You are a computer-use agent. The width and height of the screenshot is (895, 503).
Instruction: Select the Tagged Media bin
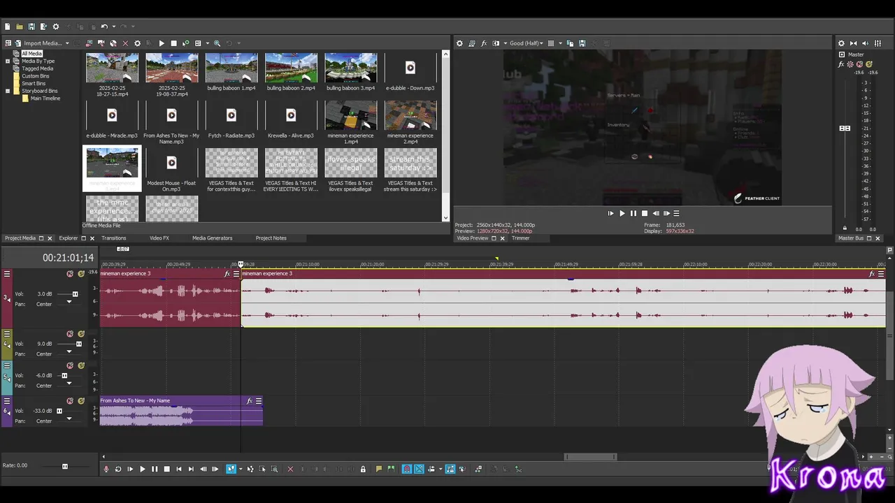37,68
